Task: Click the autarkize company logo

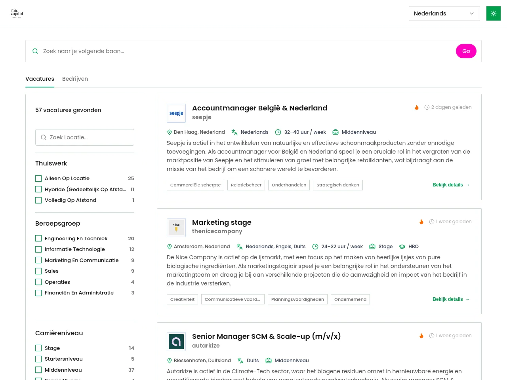Action: [176, 342]
